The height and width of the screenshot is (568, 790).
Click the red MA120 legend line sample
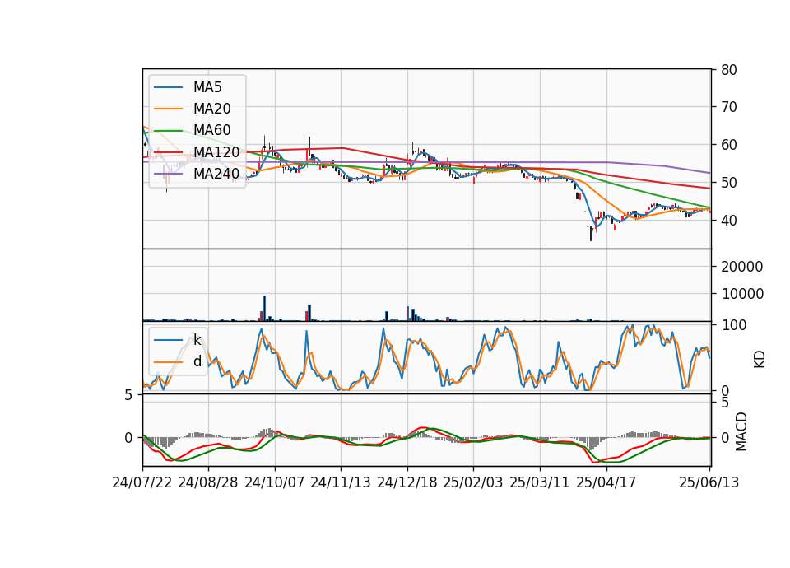[168, 152]
